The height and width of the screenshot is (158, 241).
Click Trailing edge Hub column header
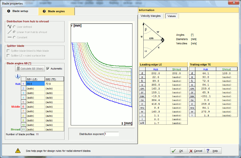206,69
